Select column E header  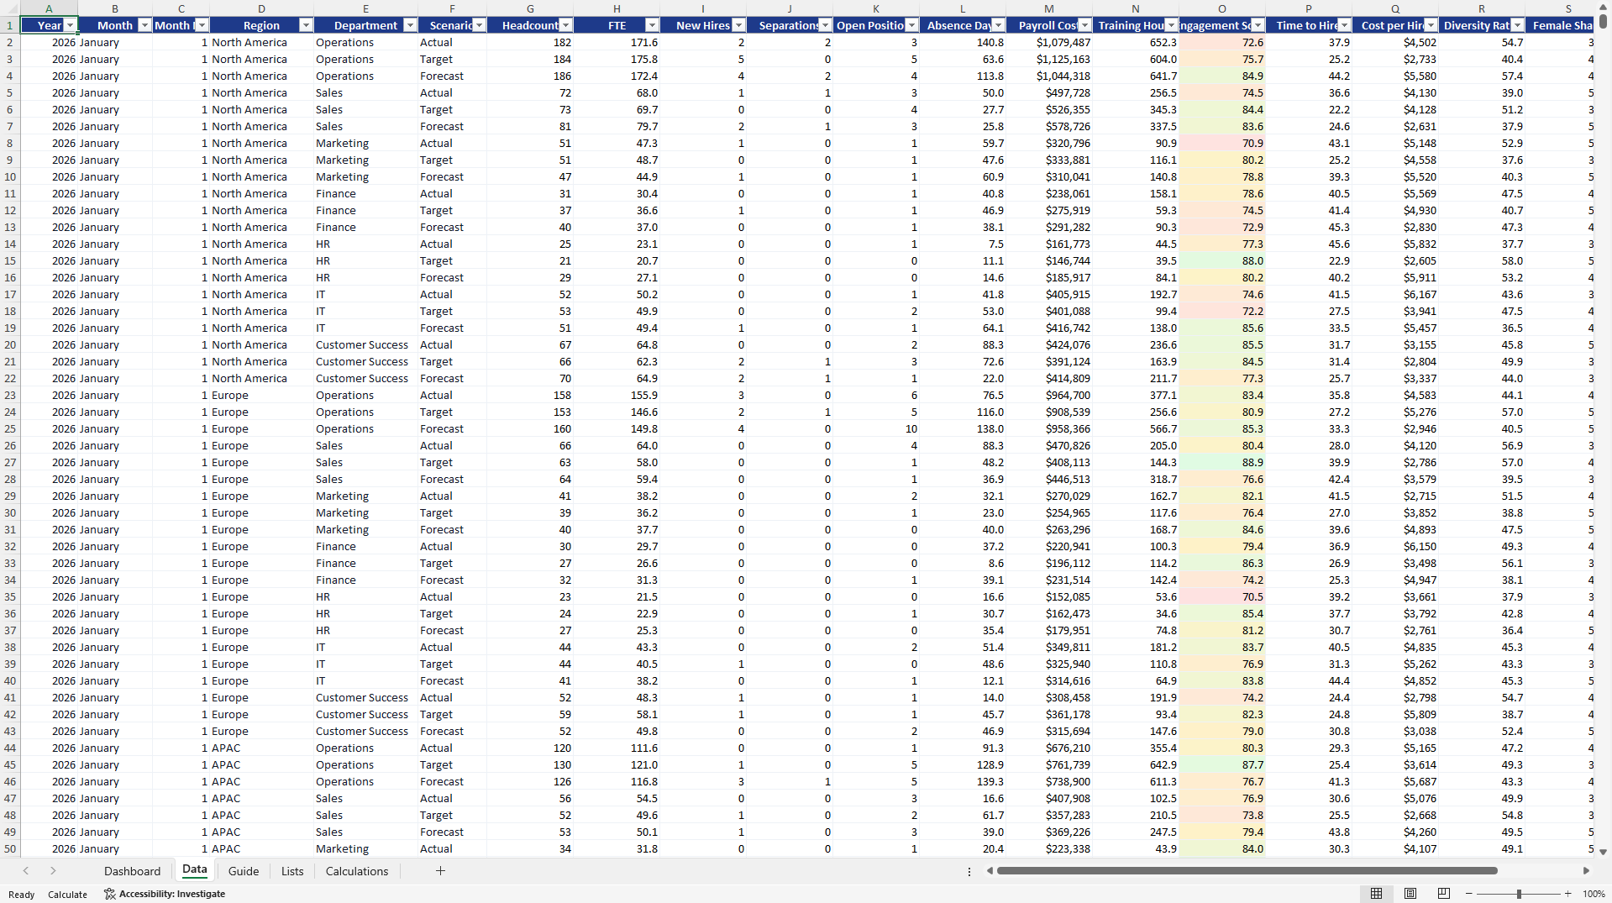pyautogui.click(x=365, y=8)
